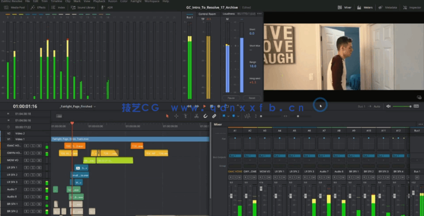Open the Bus 1 monitoring source selector

361,107
